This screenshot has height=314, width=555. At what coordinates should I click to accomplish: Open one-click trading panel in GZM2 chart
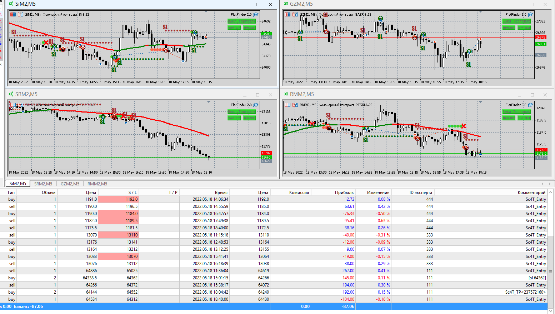tap(287, 15)
